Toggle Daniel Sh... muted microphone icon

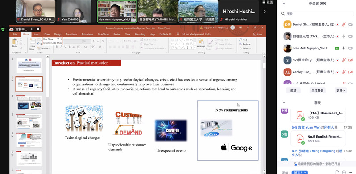pos(344,24)
